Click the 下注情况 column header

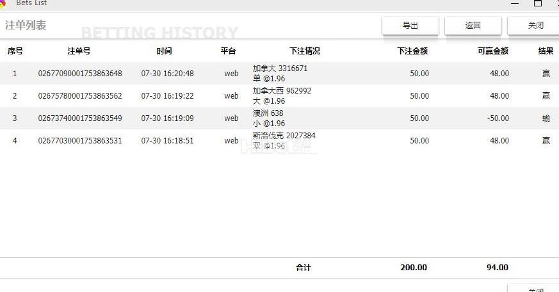tap(305, 51)
